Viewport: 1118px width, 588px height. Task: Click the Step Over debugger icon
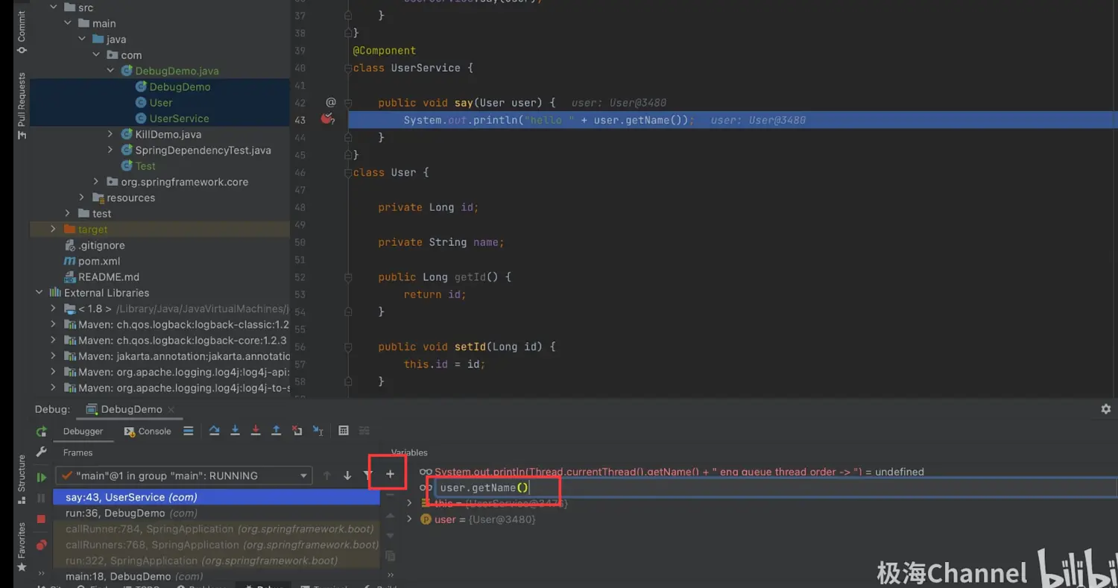tap(215, 431)
